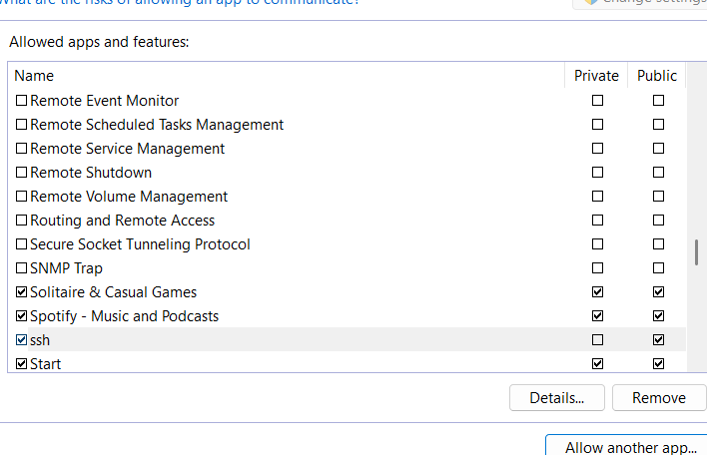
Task: Disable Spotify Public network access
Action: (658, 316)
